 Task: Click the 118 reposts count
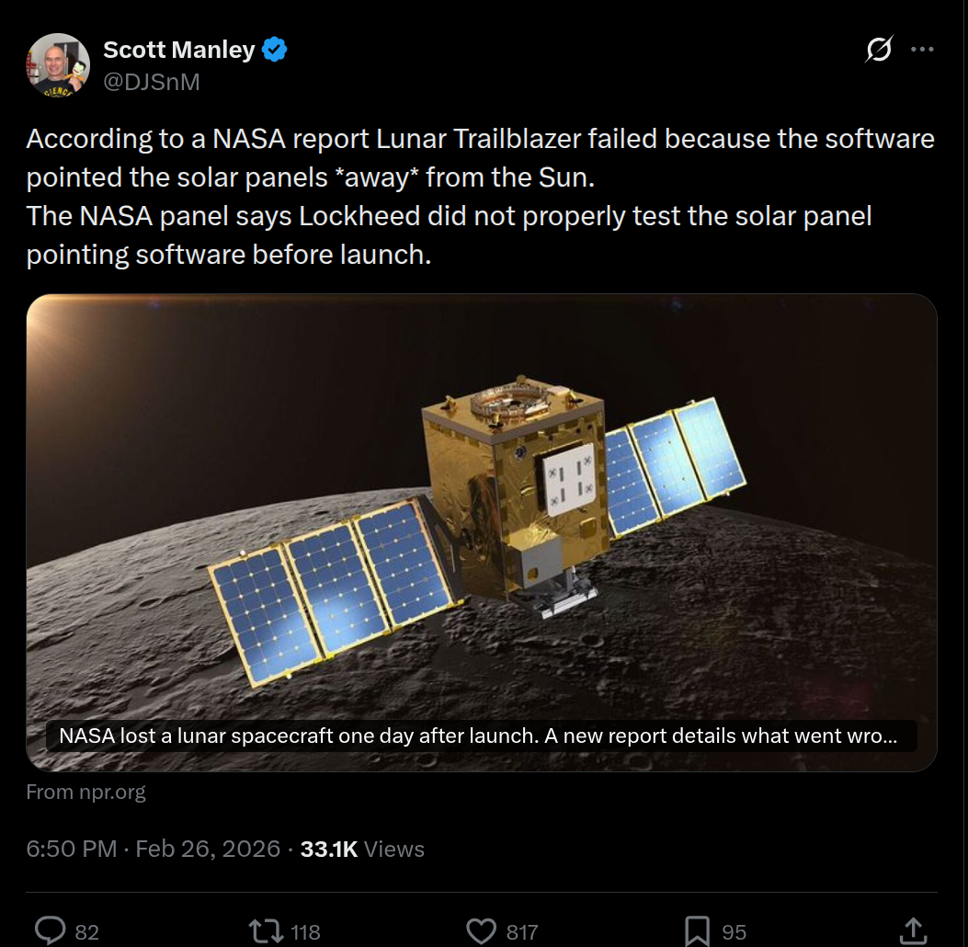[x=305, y=932]
